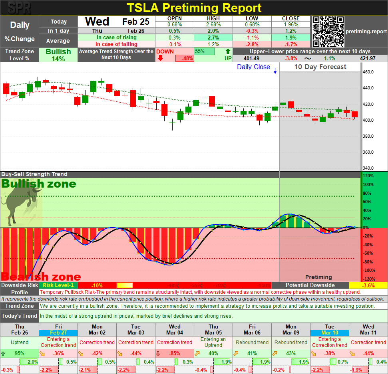Click the trend arrow beside -36%

coord(42,354)
